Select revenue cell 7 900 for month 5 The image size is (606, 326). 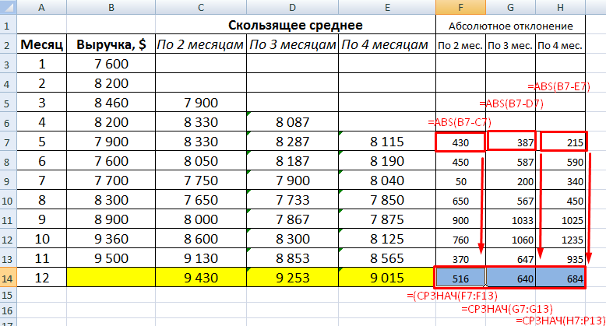(x=111, y=142)
